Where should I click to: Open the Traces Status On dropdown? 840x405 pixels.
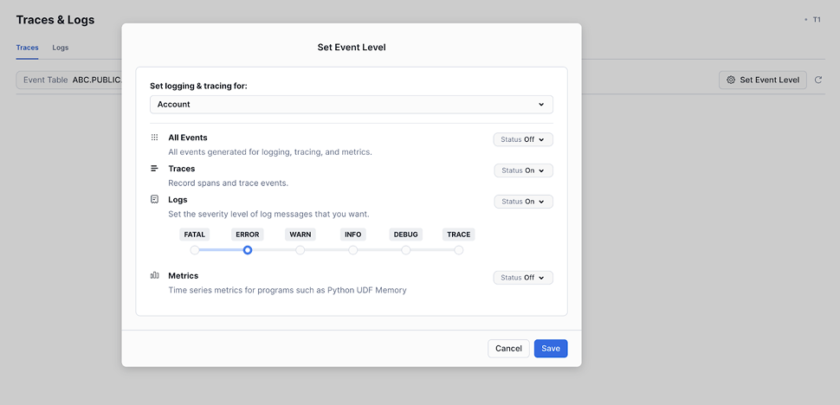click(523, 170)
